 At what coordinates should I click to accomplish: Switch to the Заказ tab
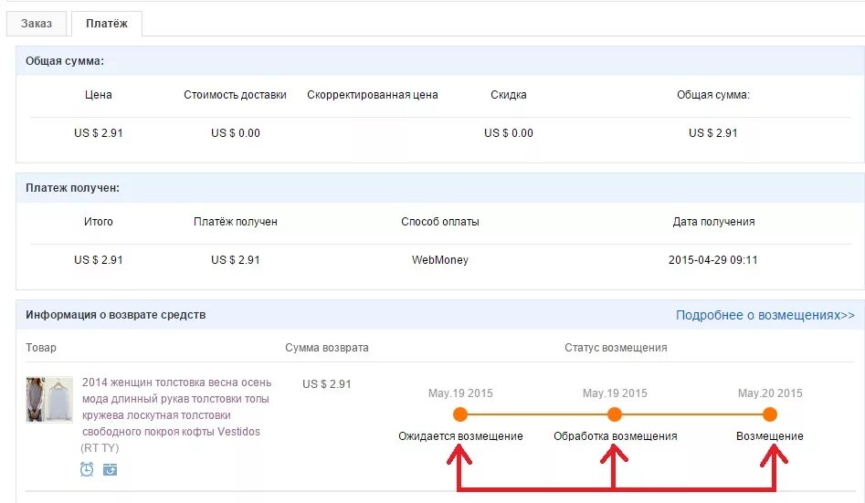tap(37, 24)
